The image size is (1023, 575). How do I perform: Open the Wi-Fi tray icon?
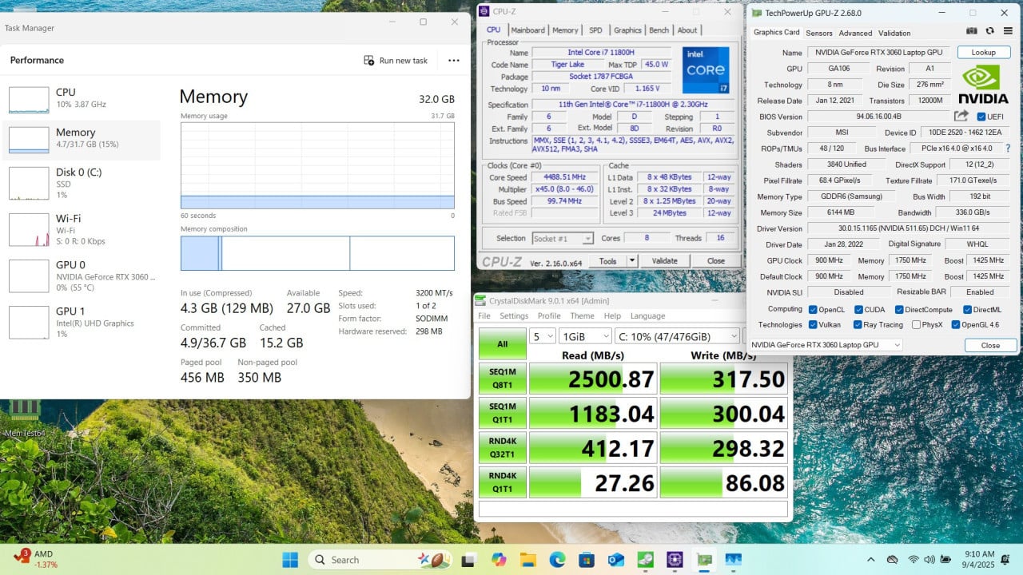pos(914,560)
